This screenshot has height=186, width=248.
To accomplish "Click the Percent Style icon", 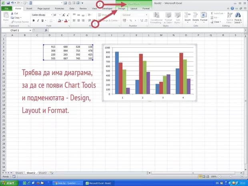I will click(x=131, y=20).
